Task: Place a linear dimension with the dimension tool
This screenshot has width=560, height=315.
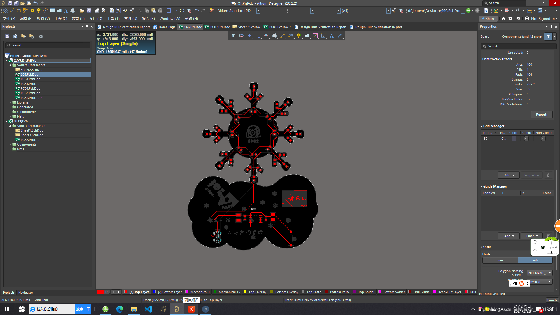Action: point(323,36)
